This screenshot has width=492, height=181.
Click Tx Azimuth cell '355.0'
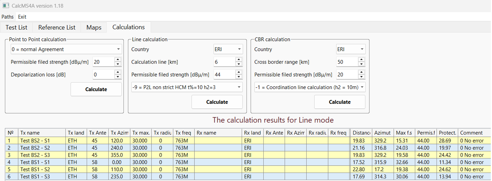point(119,155)
